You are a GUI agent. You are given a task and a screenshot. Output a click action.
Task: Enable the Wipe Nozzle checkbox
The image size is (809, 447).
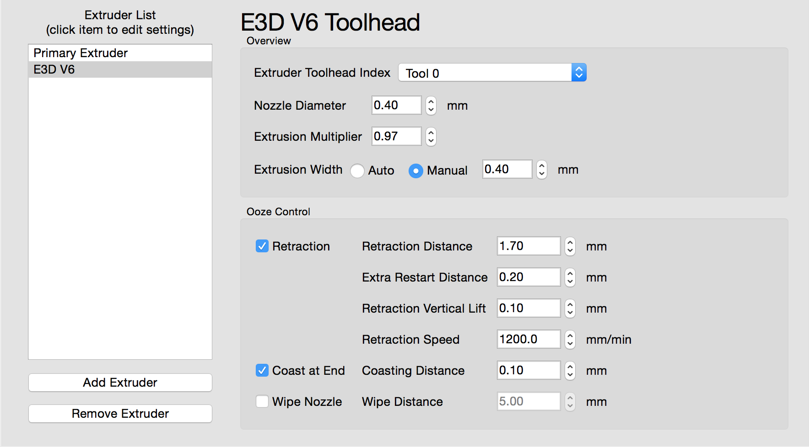pos(262,402)
